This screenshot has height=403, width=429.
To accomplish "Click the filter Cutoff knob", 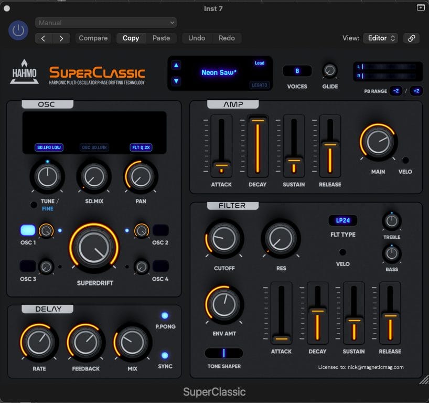I will [x=224, y=238].
